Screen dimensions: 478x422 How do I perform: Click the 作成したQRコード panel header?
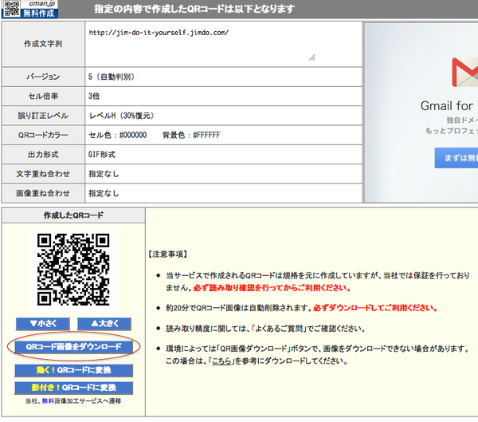[x=73, y=215]
